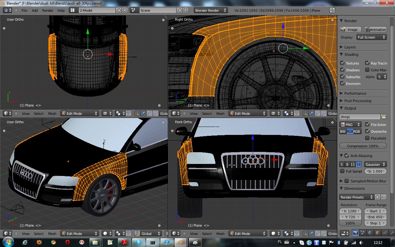Click manipulate center points icon in top-left viewport header

pyautogui.click(x=128, y=113)
